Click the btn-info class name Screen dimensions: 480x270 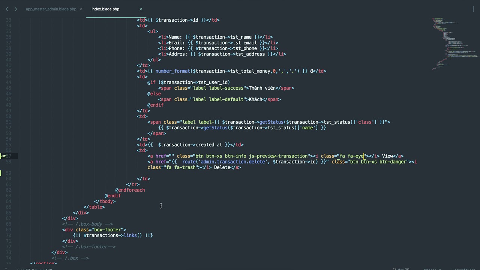pyautogui.click(x=235, y=156)
